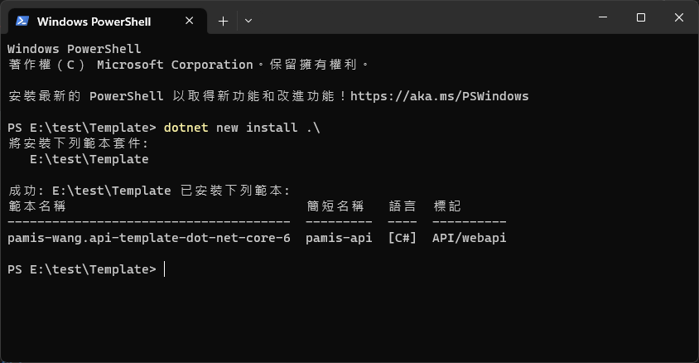Screen dimensions: 699x363
Task: Click the PowerShell icon in the tab
Action: tap(22, 21)
